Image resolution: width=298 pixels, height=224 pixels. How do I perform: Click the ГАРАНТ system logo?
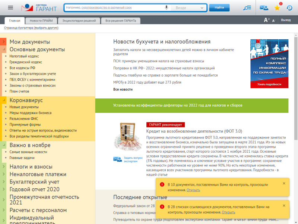pos(39,7)
